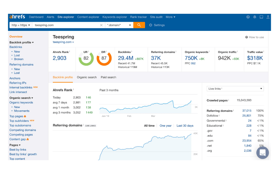Viewport: 279px width, 174px height.
Task: Open Link intersect tool
Action: (18, 92)
